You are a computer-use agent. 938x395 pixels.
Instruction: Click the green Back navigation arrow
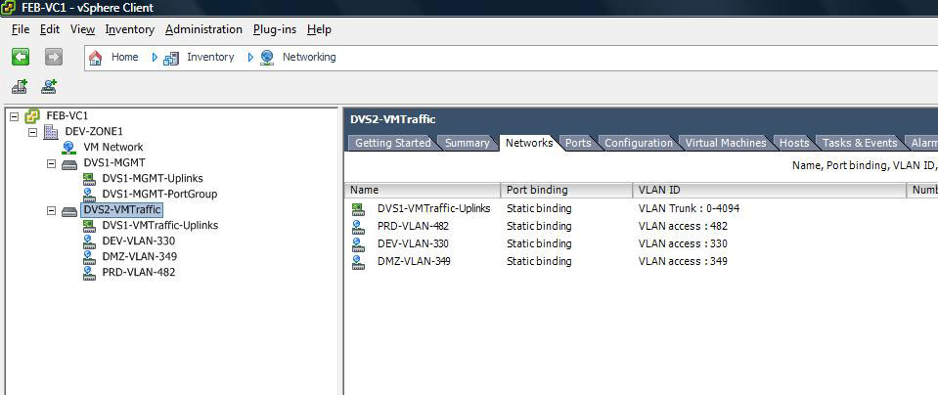pos(21,57)
